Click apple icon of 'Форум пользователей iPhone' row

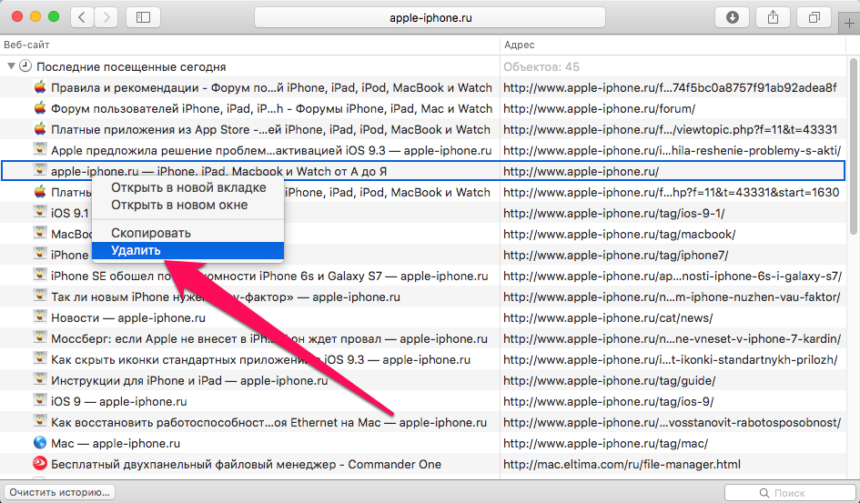click(x=39, y=108)
